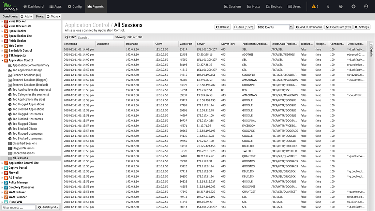
Task: Expand the Web Cache tree node
Action: coord(2,46)
